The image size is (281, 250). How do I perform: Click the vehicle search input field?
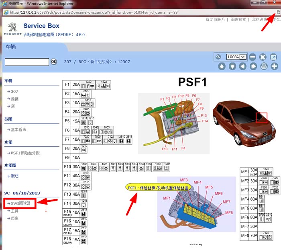coord(26,61)
